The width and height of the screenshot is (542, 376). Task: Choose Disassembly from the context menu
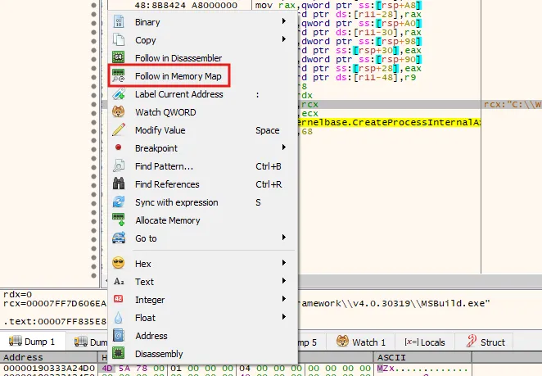[159, 354]
